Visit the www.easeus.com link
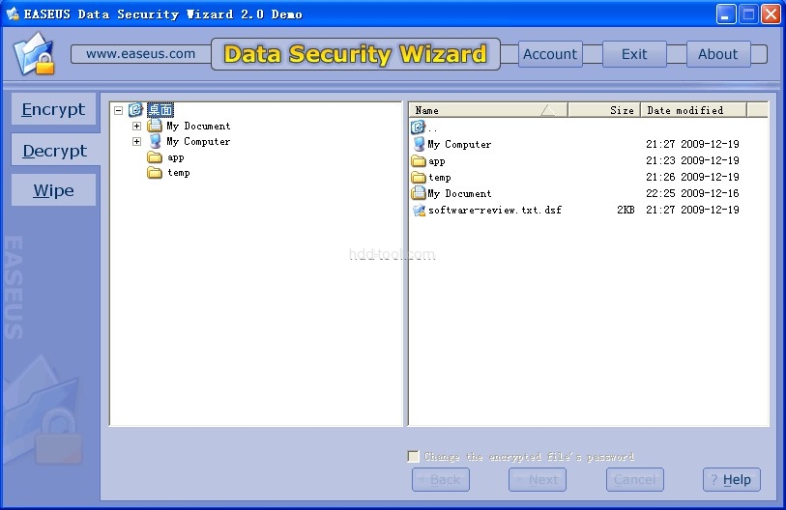Viewport: 786px width, 510px height. (x=141, y=53)
